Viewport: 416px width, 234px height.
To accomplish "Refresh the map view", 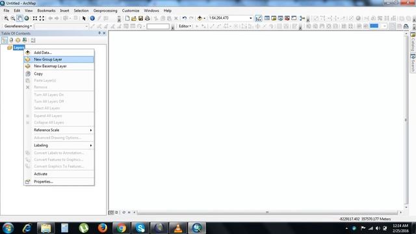I will (x=124, y=213).
